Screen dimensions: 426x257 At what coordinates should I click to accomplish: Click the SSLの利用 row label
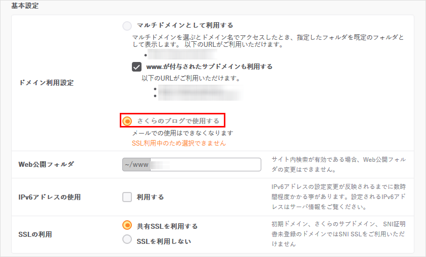pos(35,234)
